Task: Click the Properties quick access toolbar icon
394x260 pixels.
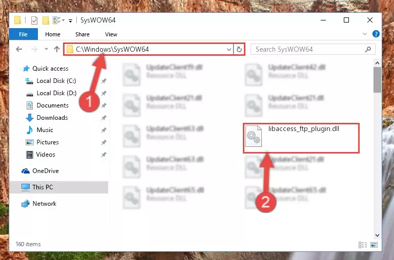Action: tap(34, 20)
